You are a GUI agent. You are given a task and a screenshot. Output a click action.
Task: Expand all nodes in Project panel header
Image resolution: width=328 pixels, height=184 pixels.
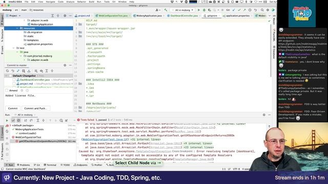[52, 16]
